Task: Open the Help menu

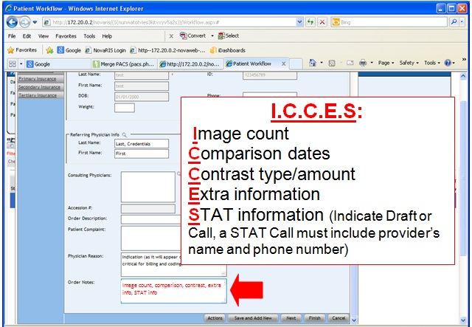Action: [x=107, y=36]
